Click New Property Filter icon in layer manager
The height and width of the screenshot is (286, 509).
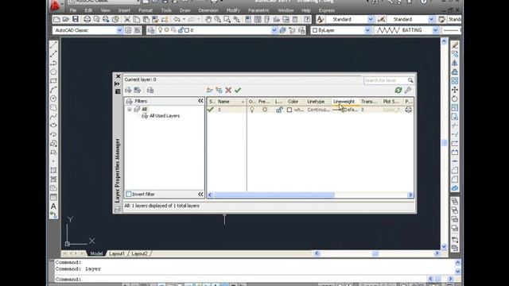click(x=128, y=90)
